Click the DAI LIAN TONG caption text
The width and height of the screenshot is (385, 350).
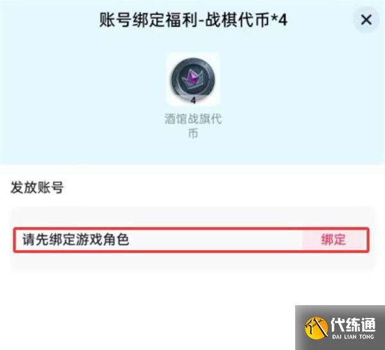pos(353,337)
